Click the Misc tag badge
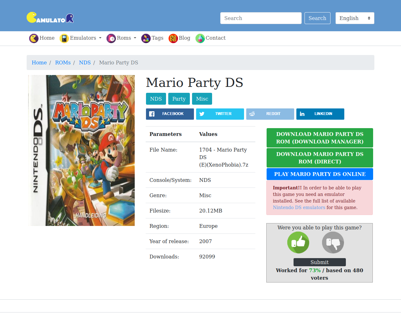The image size is (401, 320). click(202, 99)
